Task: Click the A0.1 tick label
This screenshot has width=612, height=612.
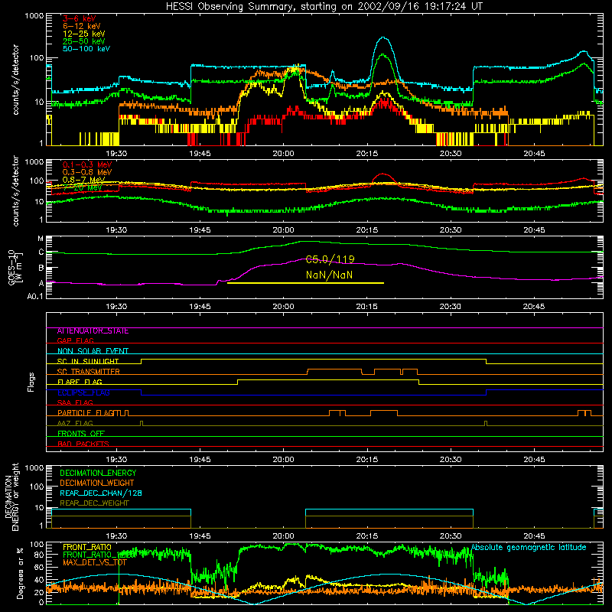Action: click(x=34, y=297)
